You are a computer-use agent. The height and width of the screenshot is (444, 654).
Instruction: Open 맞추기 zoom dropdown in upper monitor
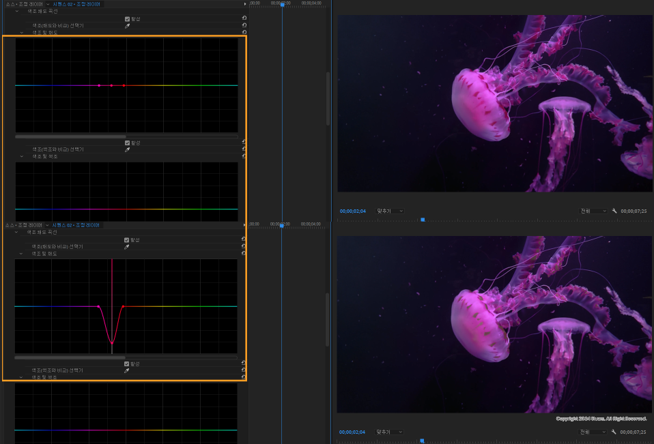tap(390, 211)
